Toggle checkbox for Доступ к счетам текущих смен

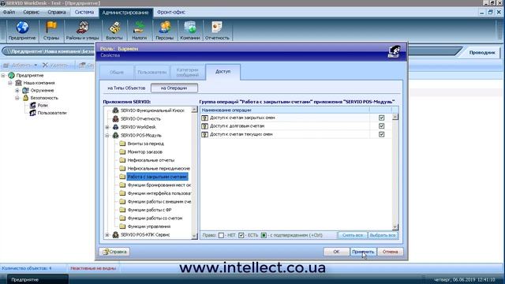[x=382, y=134]
